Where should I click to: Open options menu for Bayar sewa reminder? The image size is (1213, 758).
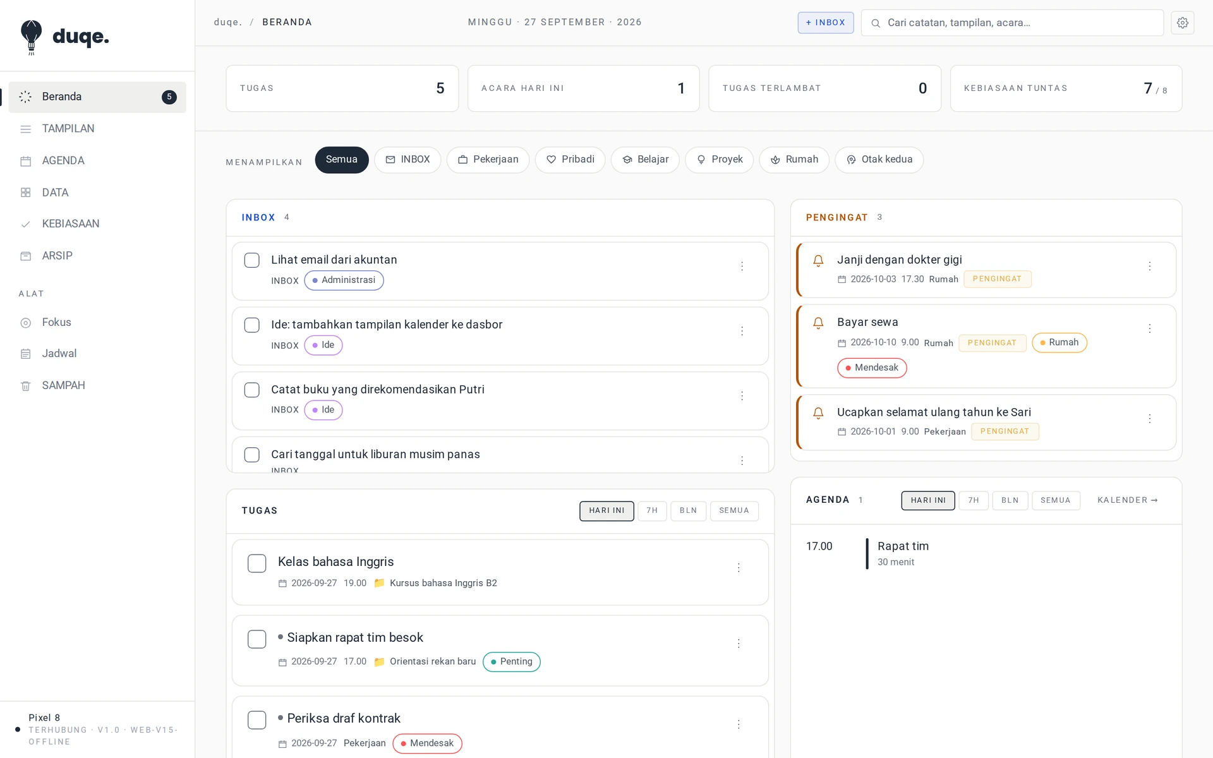[x=1150, y=328]
